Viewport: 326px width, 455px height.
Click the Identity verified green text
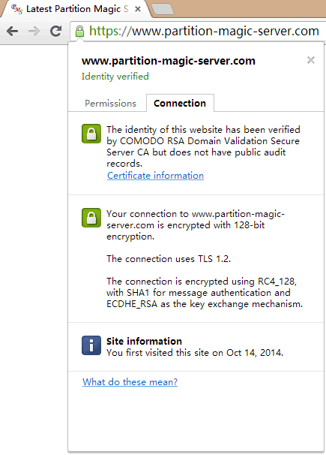click(x=115, y=77)
